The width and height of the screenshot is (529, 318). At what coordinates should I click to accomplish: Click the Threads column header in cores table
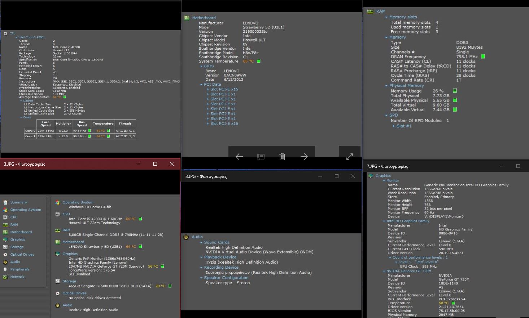[x=125, y=124]
